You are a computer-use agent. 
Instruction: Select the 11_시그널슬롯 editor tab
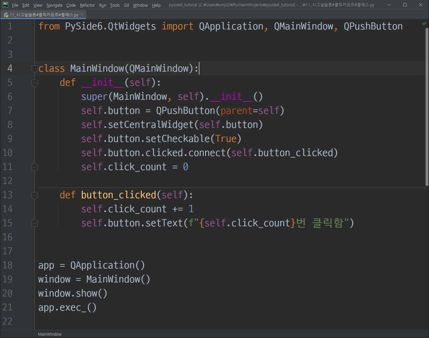(x=44, y=15)
